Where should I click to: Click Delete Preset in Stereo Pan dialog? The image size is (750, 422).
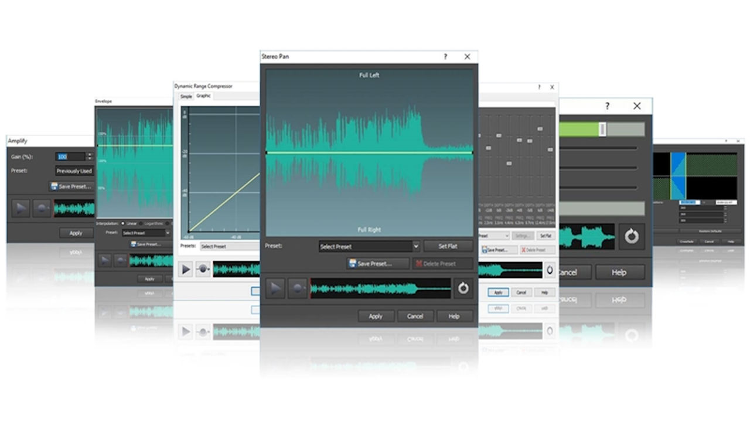point(442,264)
